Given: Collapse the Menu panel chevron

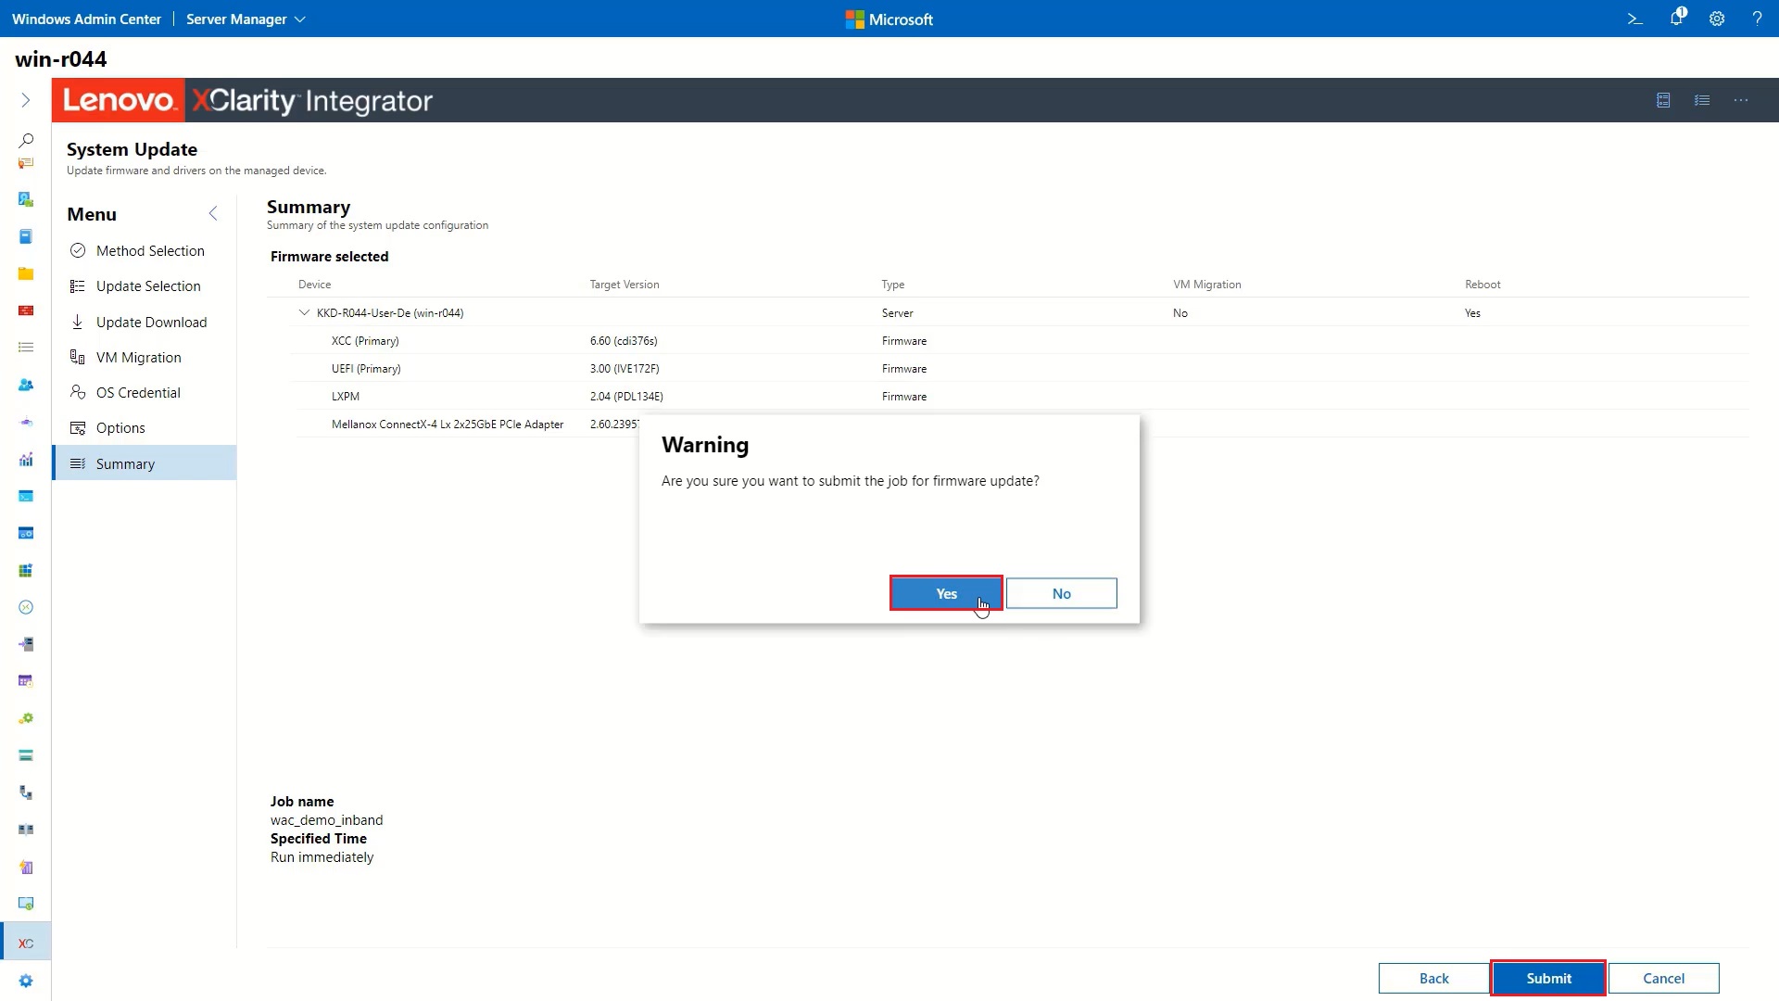Looking at the screenshot, I should click(x=213, y=214).
